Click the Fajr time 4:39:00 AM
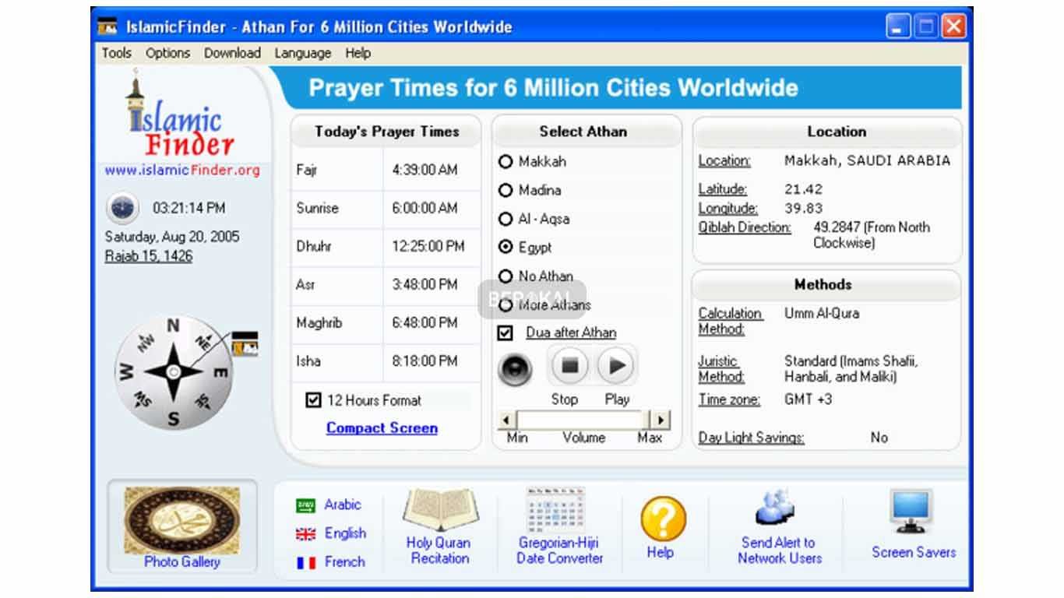 point(425,170)
